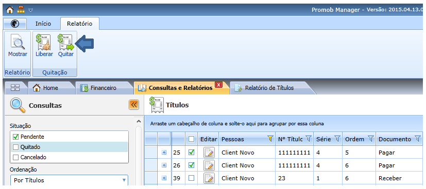
Task: Click the home icon in the title bar
Action: coord(10,10)
